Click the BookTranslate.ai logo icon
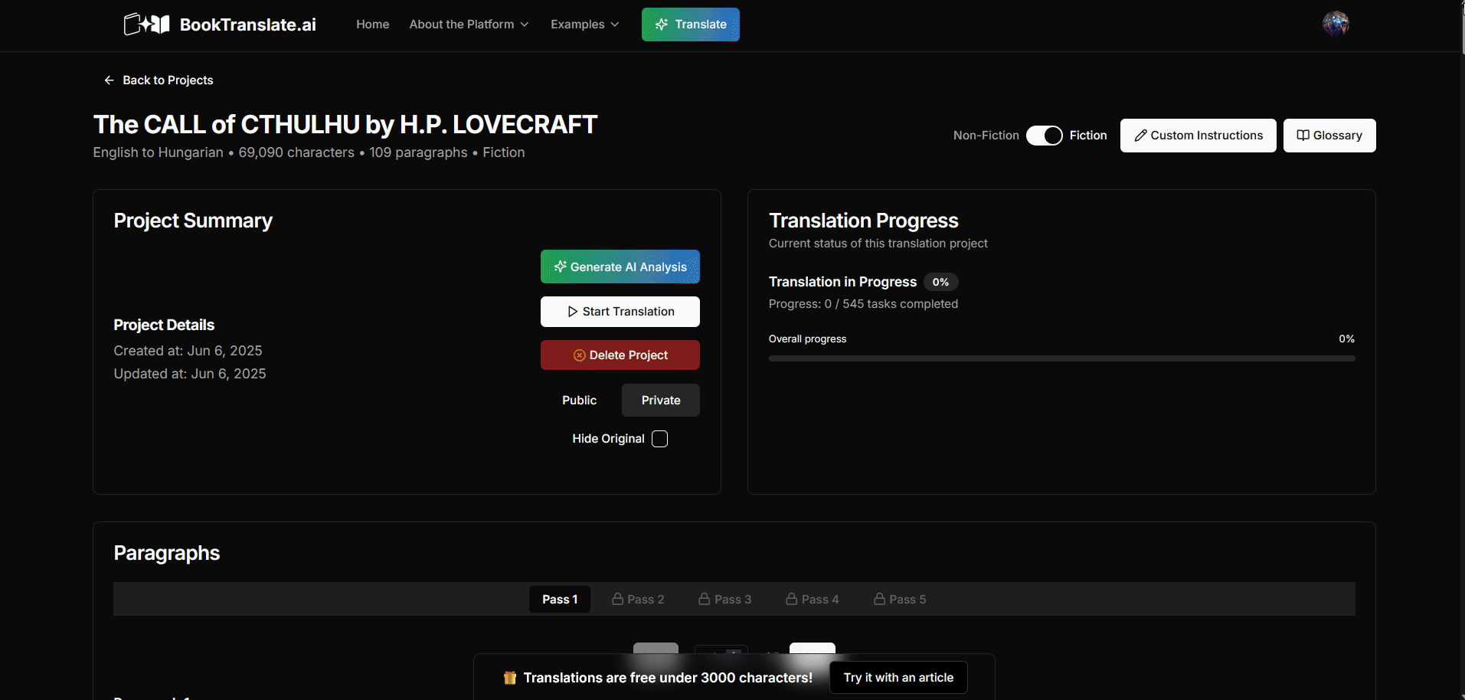 pyautogui.click(x=146, y=25)
